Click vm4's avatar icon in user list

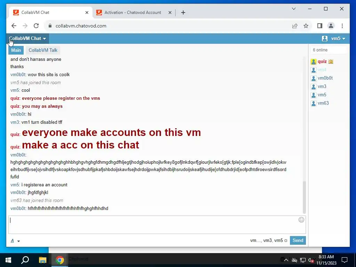[314, 70]
